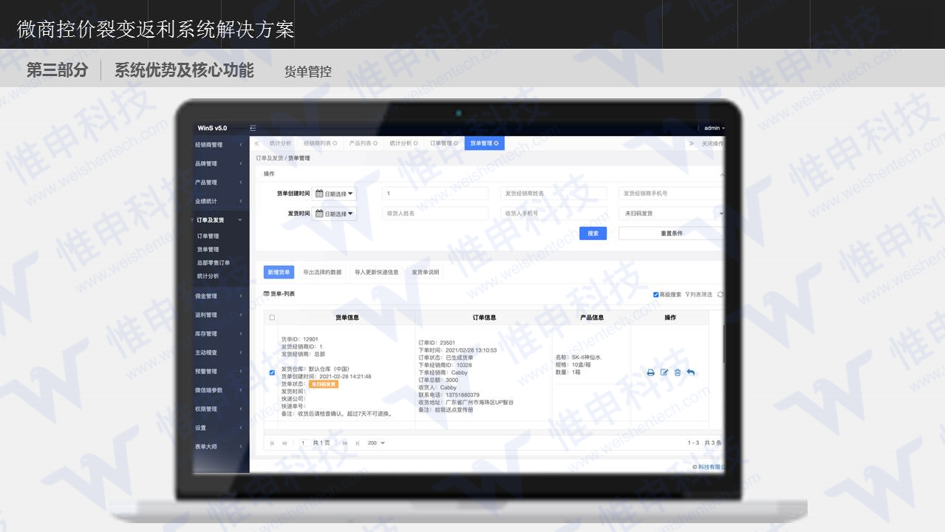Collapse the 订单及发货 sidebar menu
Viewport: 945px width, 532px height.
tap(219, 219)
